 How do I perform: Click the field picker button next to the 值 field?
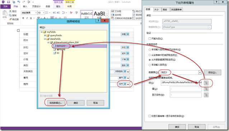(x=206, y=89)
